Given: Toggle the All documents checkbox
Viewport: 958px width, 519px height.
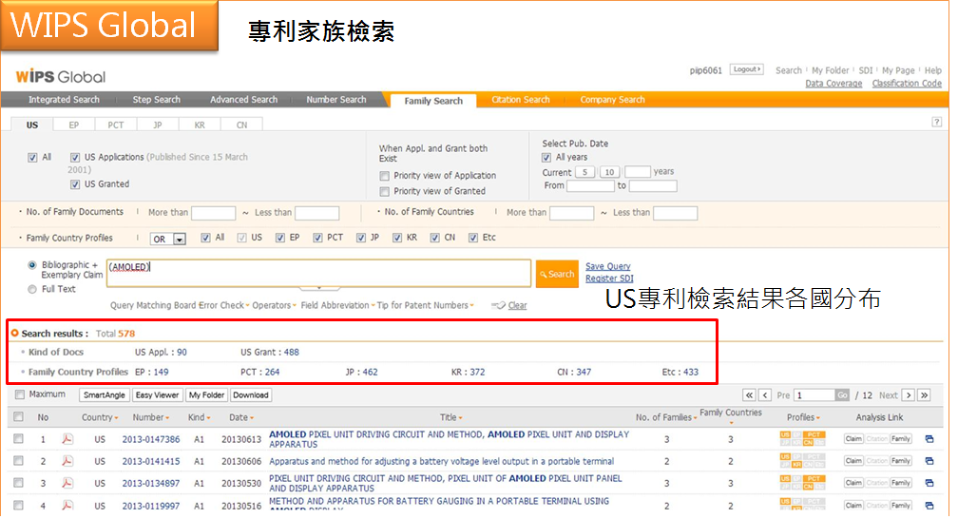Looking at the screenshot, I should (x=32, y=158).
